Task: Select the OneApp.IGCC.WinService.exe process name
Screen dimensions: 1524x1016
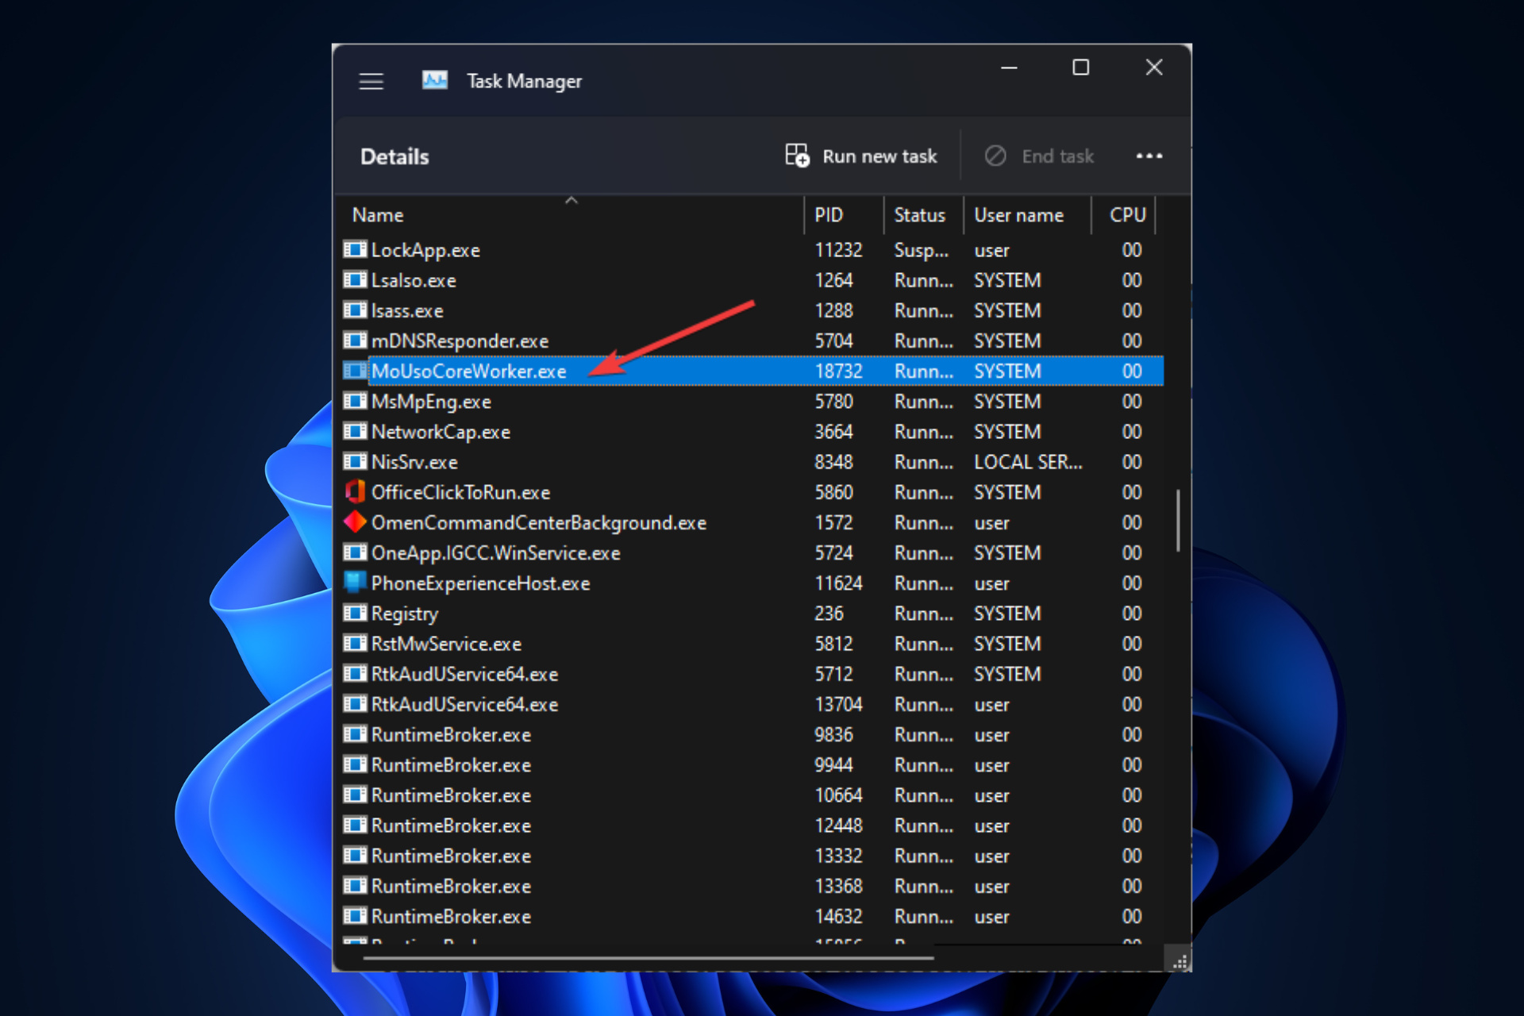Action: (495, 553)
